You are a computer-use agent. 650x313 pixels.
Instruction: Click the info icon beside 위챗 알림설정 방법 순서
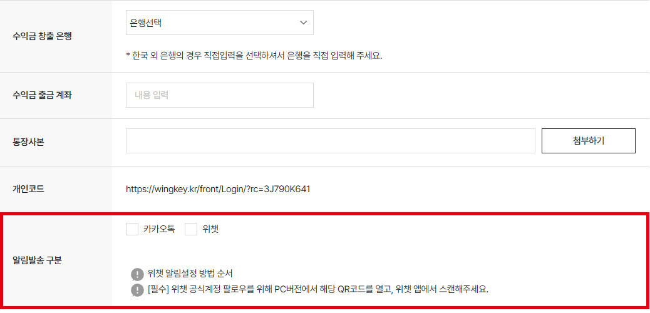tap(137, 274)
